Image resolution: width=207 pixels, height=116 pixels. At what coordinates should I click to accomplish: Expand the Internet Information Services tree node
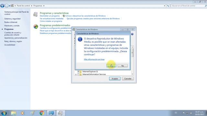point(76,74)
